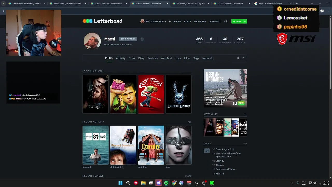332x187 pixels.
Task: Open the 30 Following stat
Action: click(225, 40)
